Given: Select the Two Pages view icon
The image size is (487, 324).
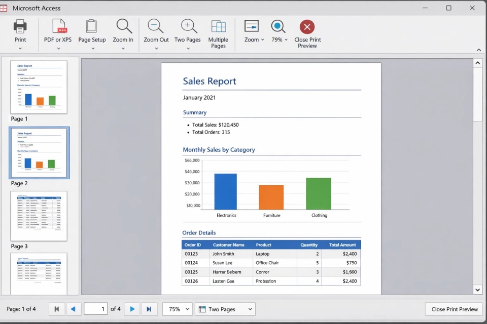Looking at the screenshot, I should (x=188, y=26).
